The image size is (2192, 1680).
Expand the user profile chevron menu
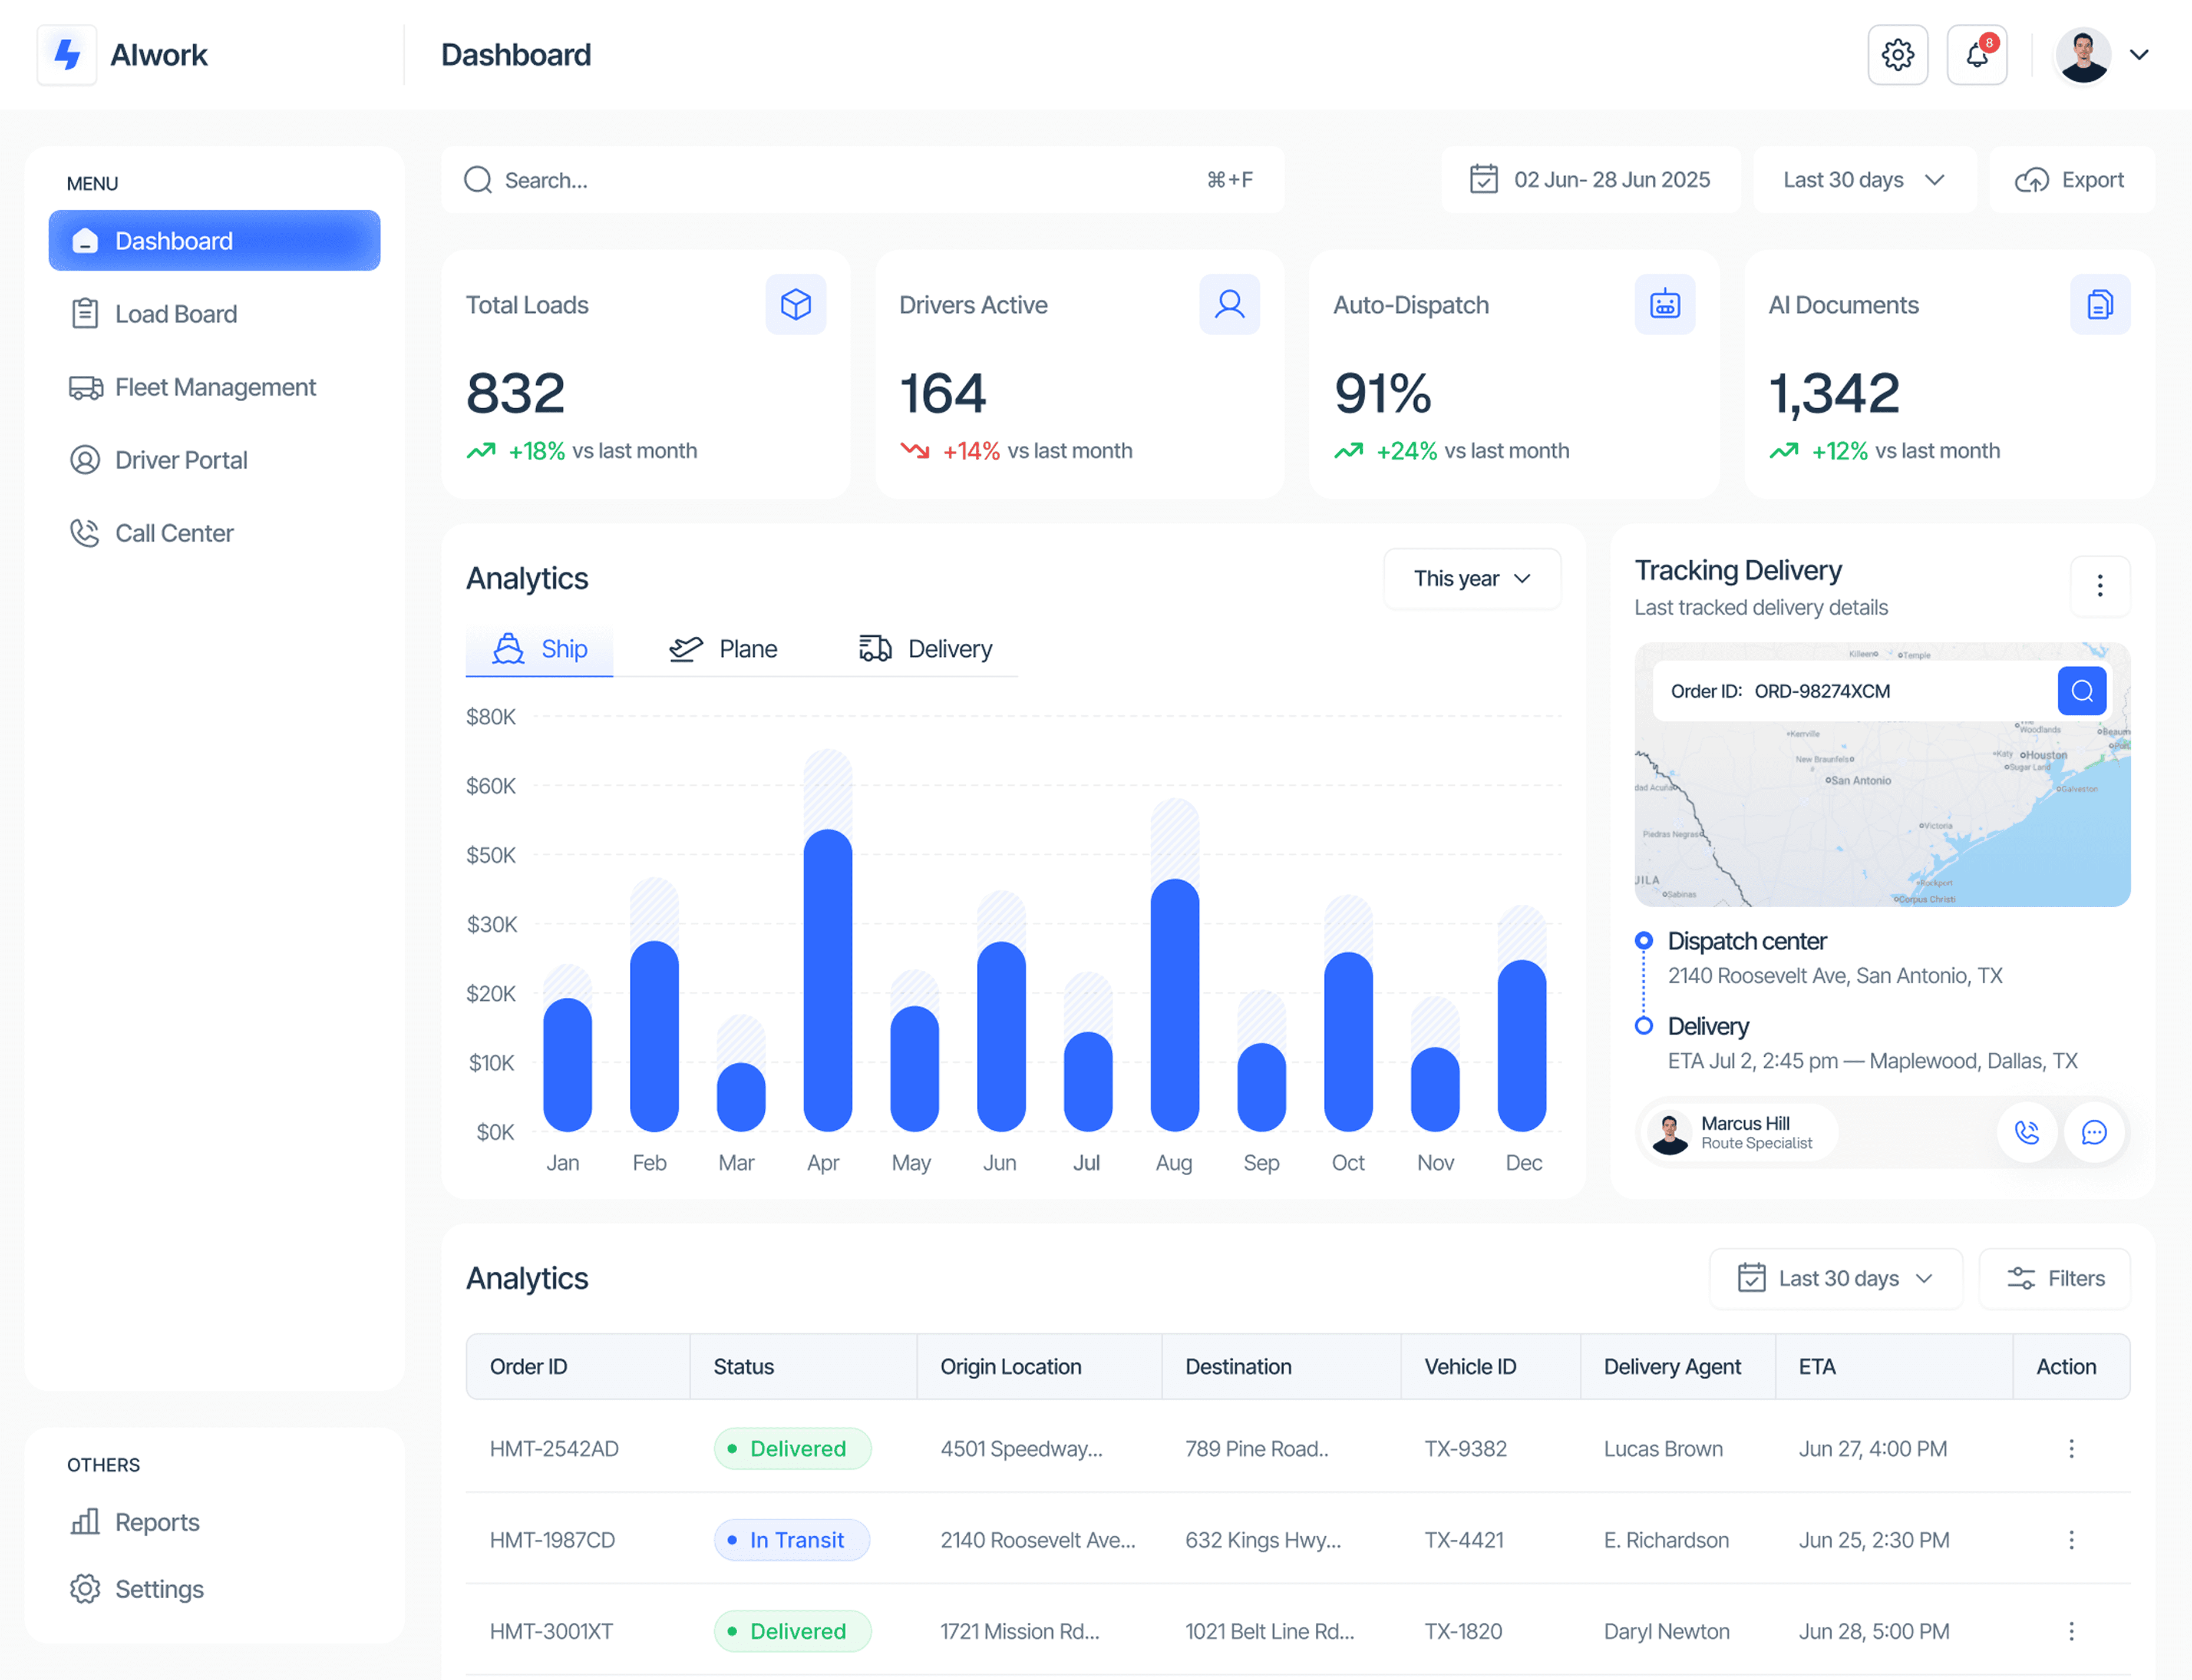[x=2139, y=55]
